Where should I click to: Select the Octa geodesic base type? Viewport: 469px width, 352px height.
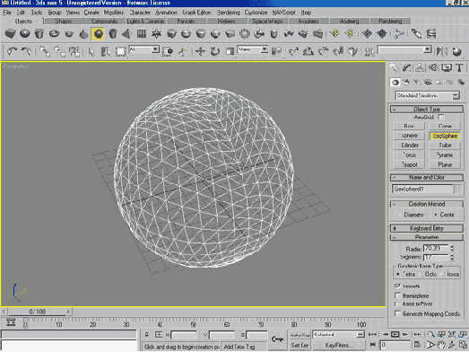pyautogui.click(x=421, y=274)
